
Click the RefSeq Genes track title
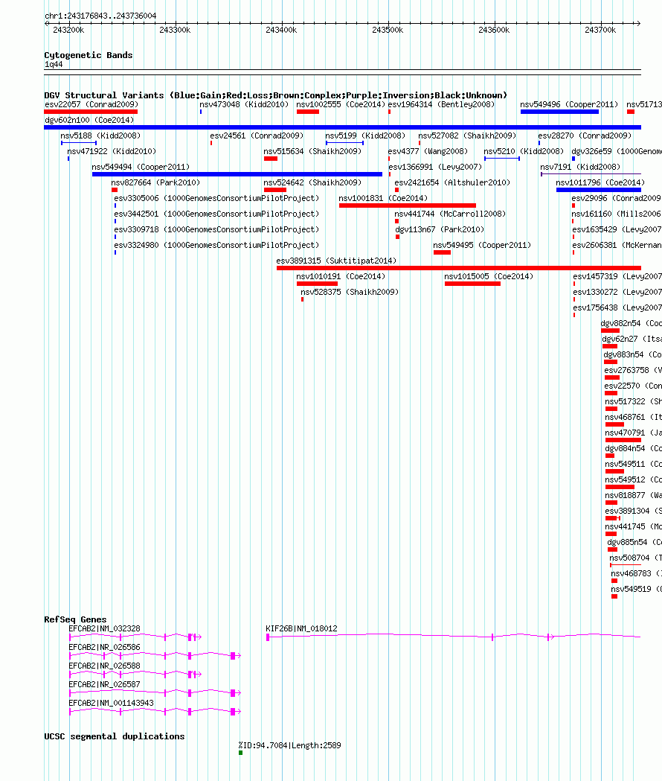[x=75, y=619]
